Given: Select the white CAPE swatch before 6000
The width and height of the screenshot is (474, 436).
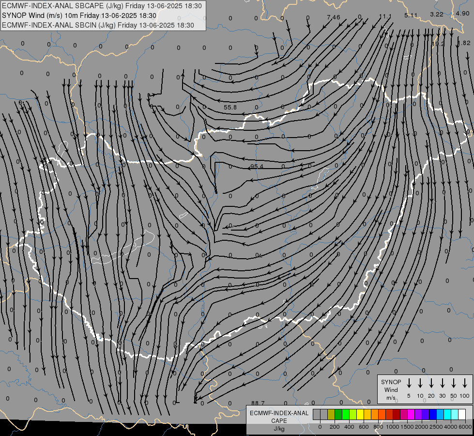Looking at the screenshot, I should [462, 414].
